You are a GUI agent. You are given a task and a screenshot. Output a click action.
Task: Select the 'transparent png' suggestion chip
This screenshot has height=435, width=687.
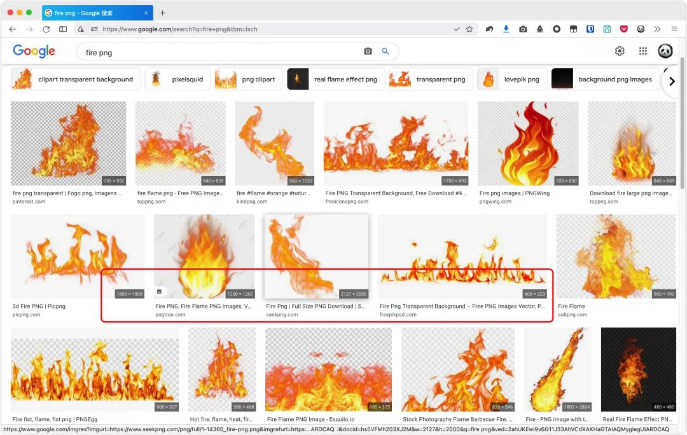(x=431, y=79)
